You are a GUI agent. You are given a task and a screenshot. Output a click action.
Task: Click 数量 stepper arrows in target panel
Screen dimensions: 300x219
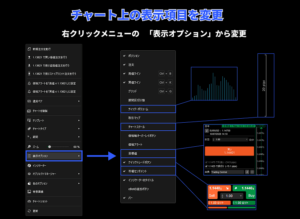[x=214, y=139]
